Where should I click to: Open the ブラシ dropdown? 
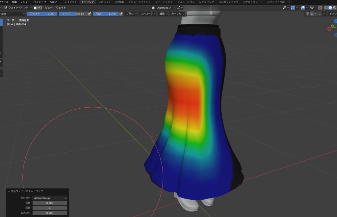coord(131,14)
